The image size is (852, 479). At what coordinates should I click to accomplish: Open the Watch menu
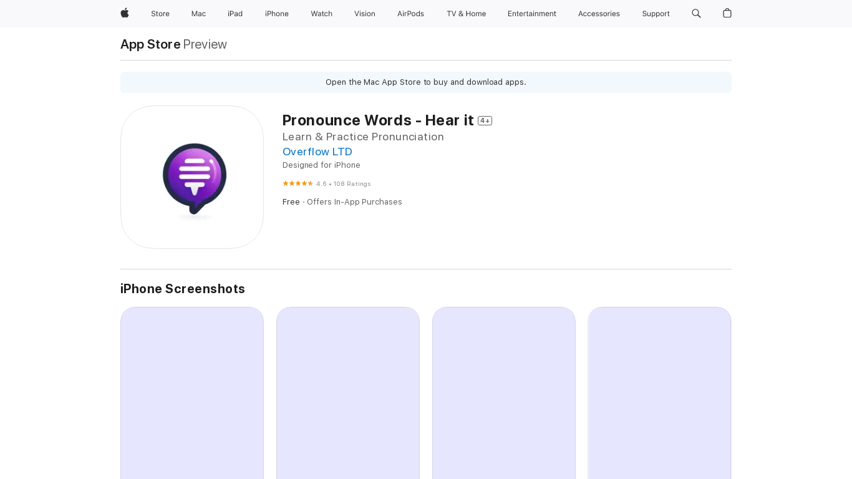(x=322, y=14)
